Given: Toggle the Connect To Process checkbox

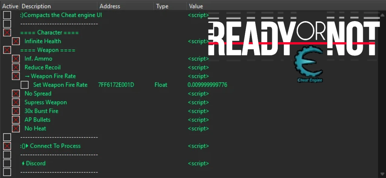Looking at the screenshot, I should (x=7, y=146).
